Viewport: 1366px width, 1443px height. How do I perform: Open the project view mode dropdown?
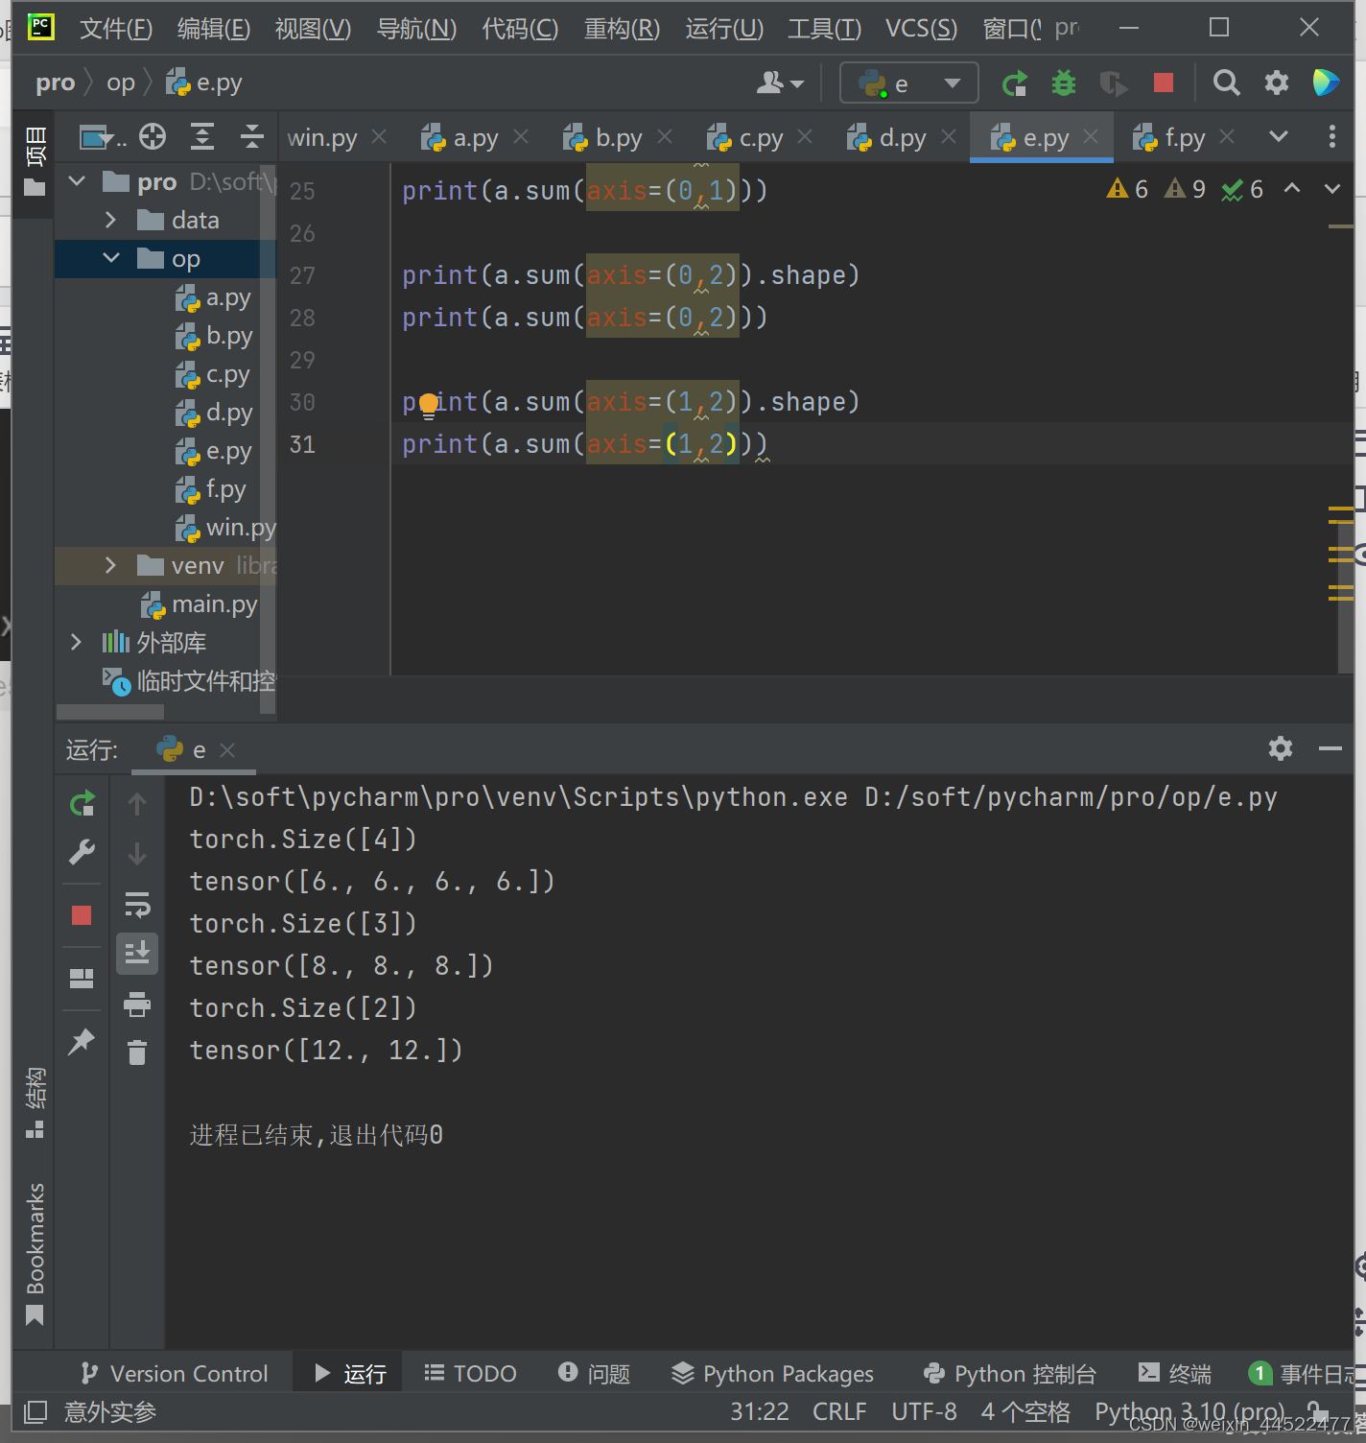tap(102, 137)
